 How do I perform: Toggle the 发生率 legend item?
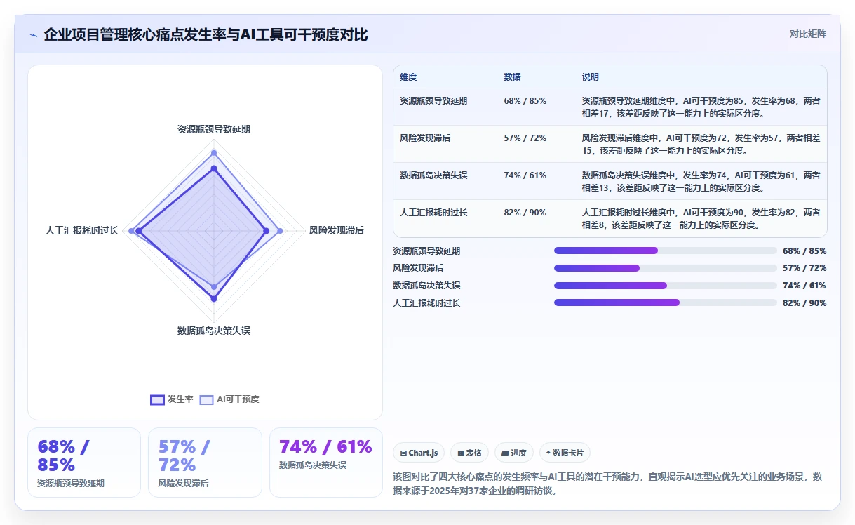click(172, 399)
